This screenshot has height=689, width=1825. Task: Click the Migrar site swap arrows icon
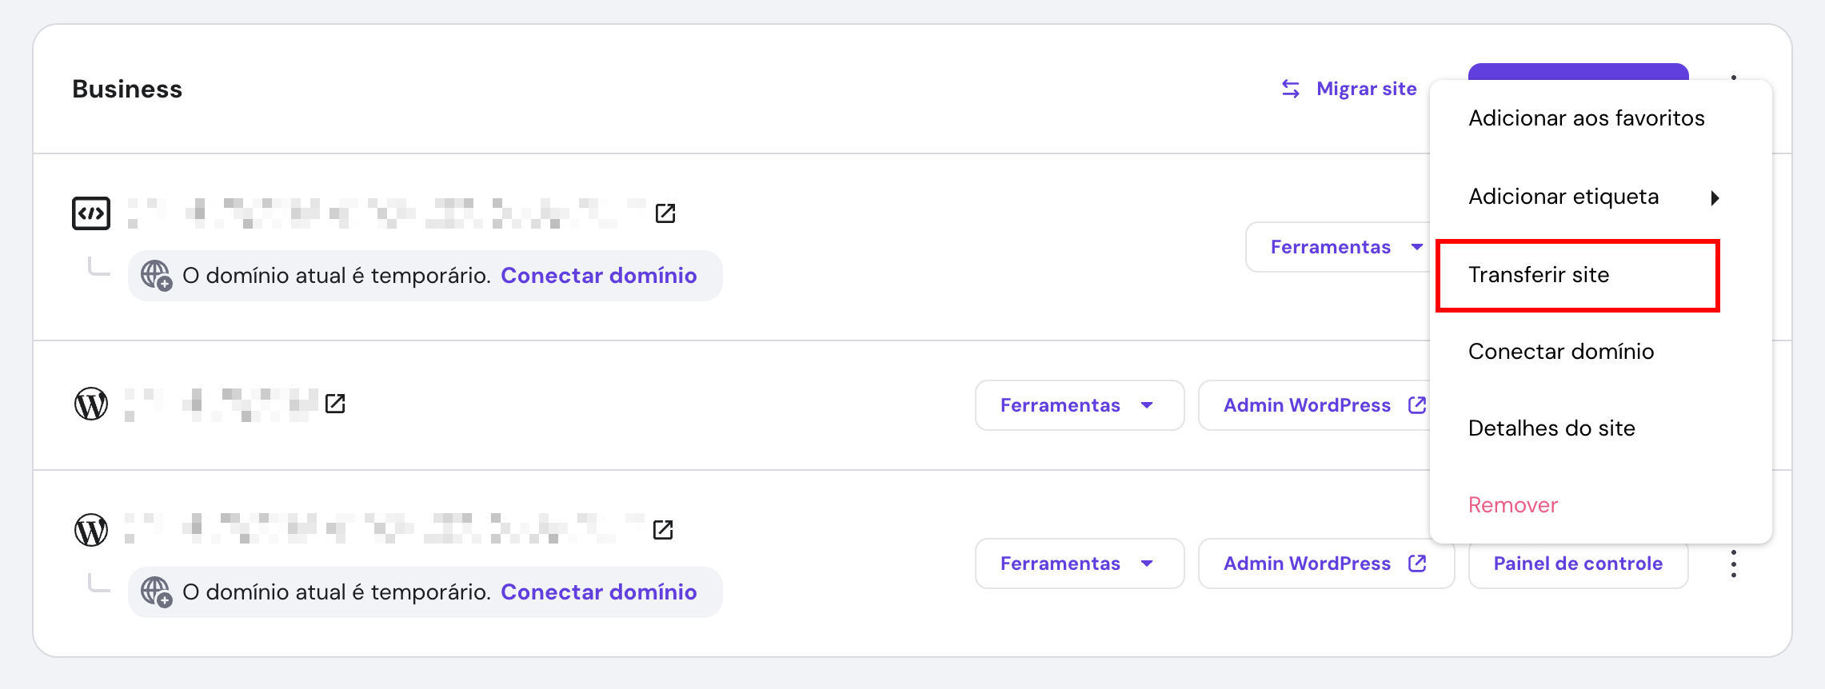coord(1290,89)
